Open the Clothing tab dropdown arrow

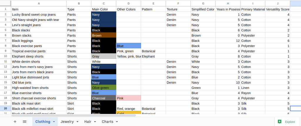[x=54, y=122]
